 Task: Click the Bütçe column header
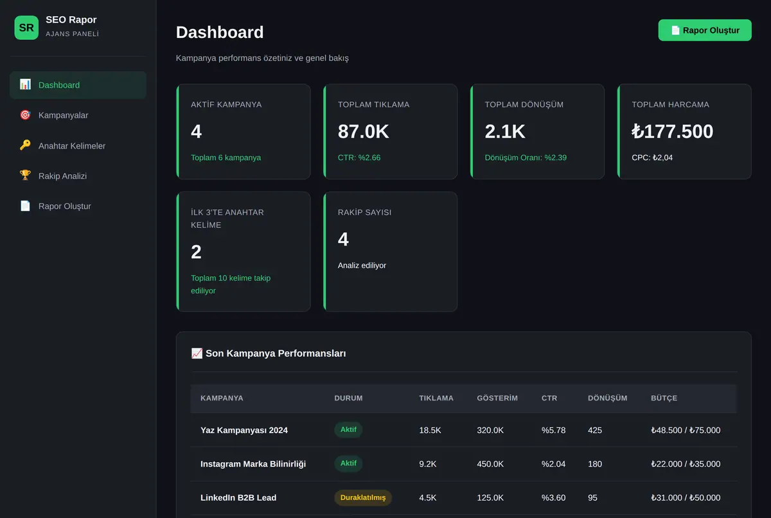664,398
